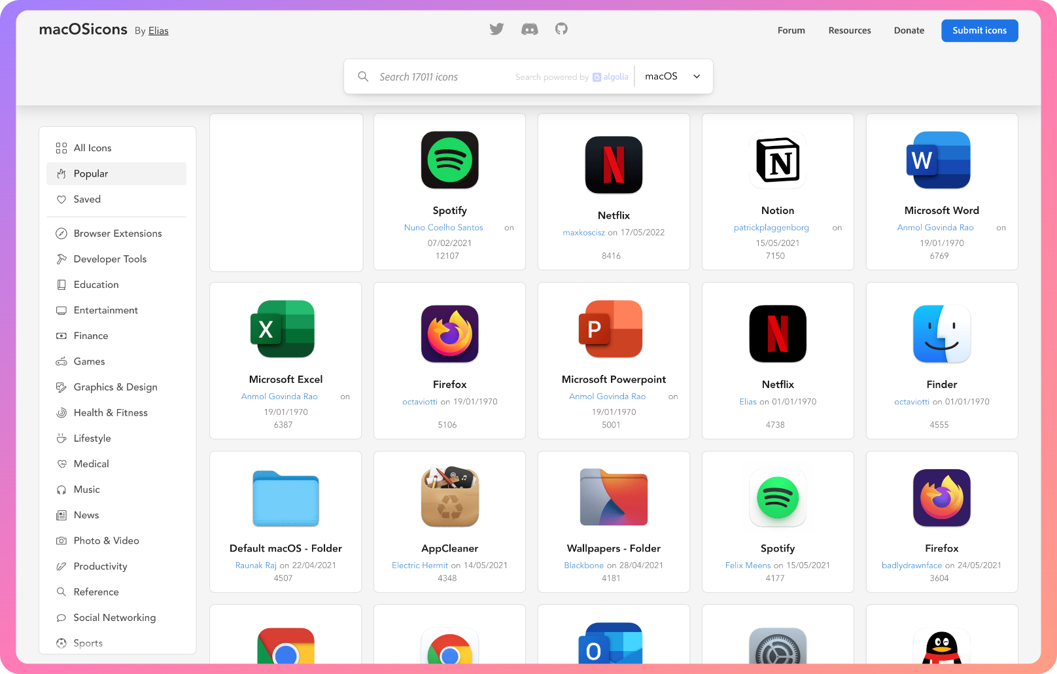Filter by Entertainment category
1057x674 pixels.
click(x=116, y=310)
